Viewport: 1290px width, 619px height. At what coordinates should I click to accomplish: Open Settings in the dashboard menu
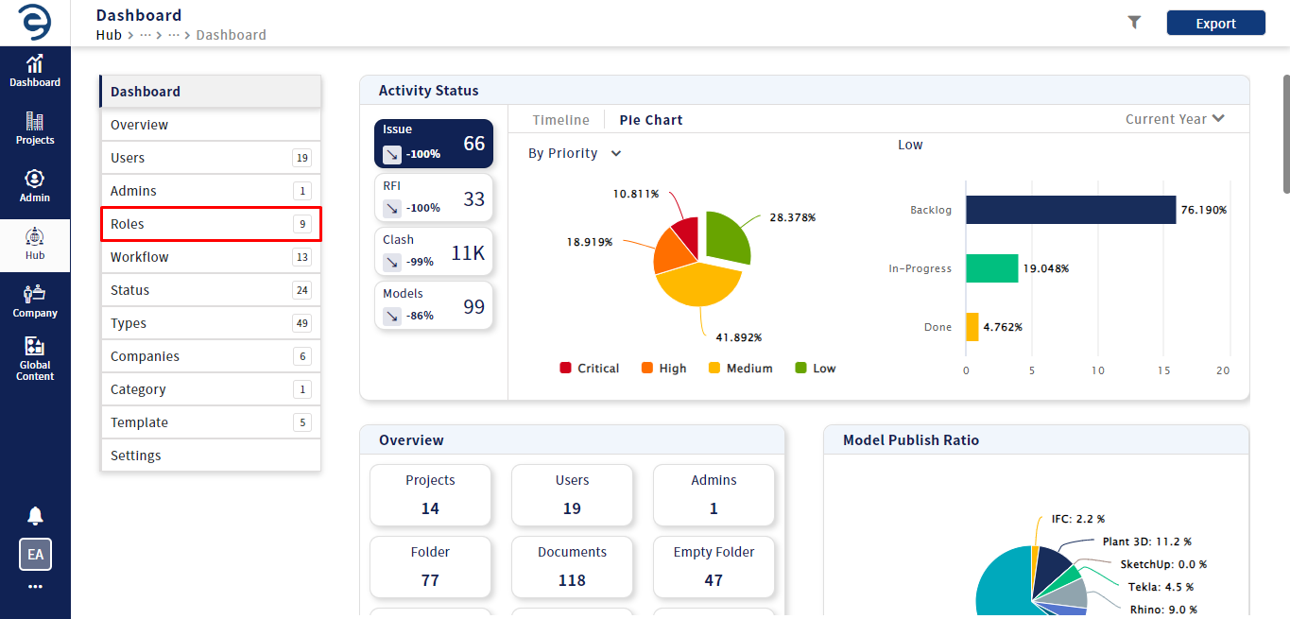click(x=211, y=456)
